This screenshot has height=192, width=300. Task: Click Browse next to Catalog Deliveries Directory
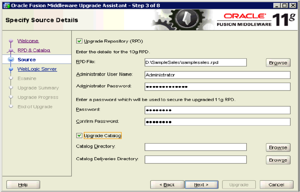pyautogui.click(x=278, y=160)
